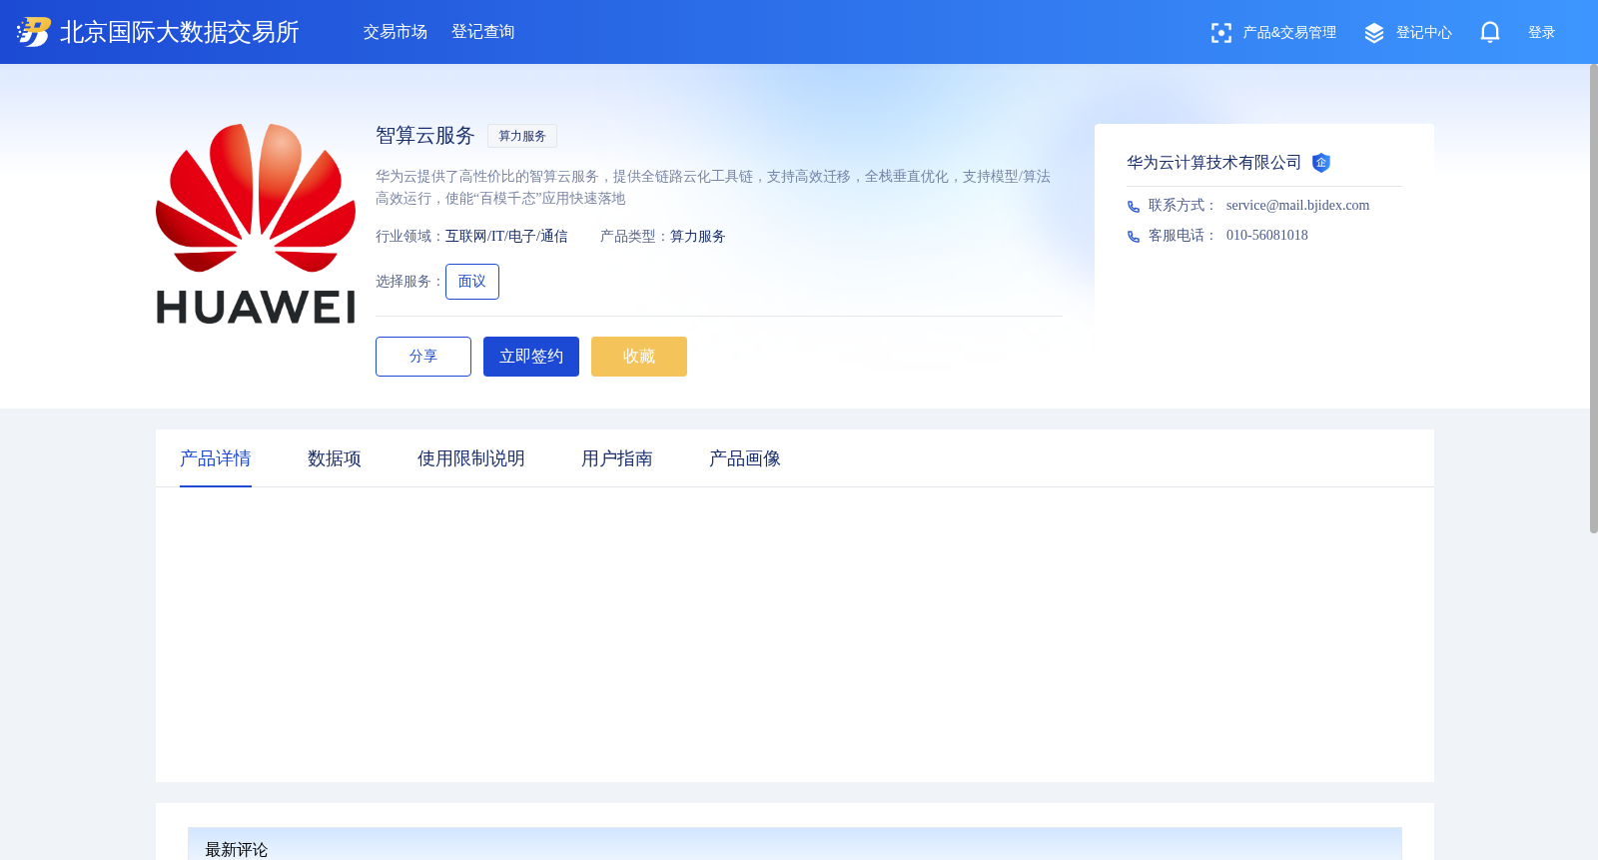Click the Huawei product logo image

pyautogui.click(x=256, y=224)
